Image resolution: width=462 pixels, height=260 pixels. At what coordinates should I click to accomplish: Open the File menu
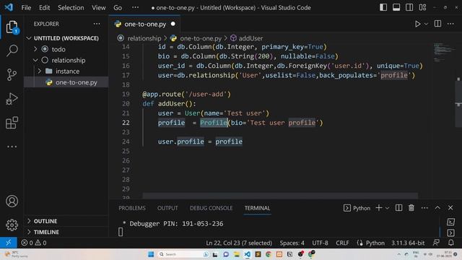pyautogui.click(x=26, y=8)
